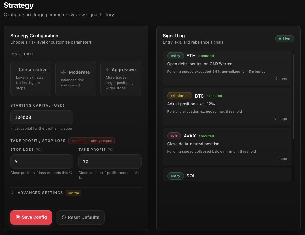305x235 pixels.
Task: Click the Signal Log scrollbar thumb
Action: [x=293, y=96]
